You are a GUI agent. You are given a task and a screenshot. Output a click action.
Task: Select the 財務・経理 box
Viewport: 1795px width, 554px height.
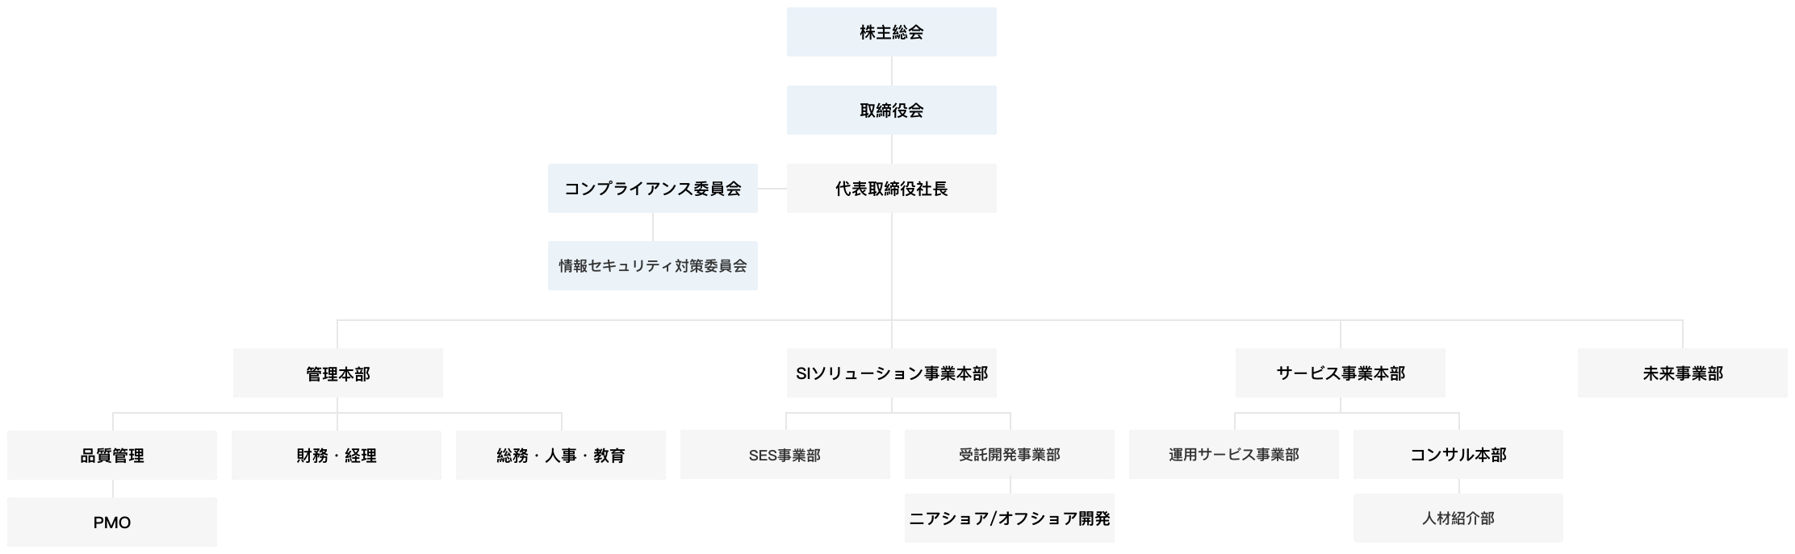pos(337,456)
